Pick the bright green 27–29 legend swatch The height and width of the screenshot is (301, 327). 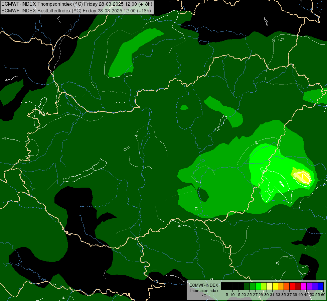pyautogui.click(x=258, y=286)
